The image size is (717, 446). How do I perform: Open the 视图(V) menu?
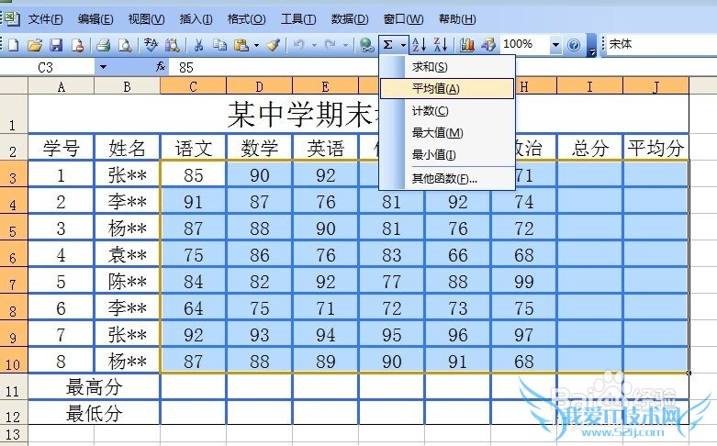(x=146, y=19)
